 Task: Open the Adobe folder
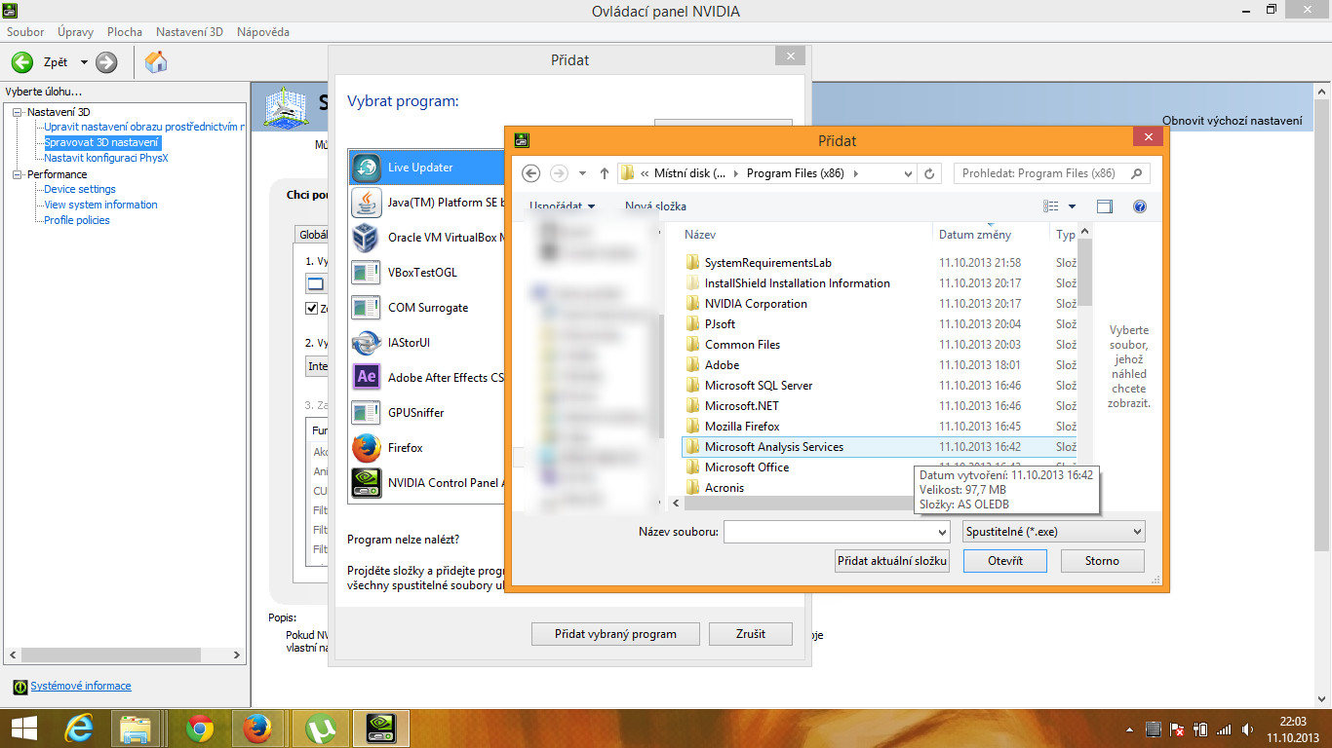click(722, 365)
